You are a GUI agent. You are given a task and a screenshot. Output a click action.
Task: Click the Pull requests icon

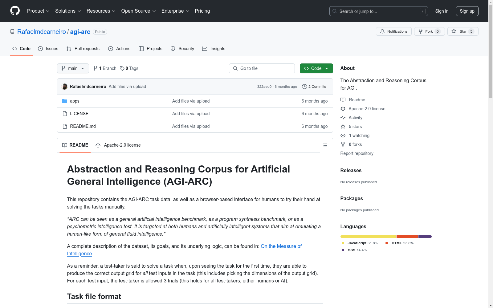[x=69, y=49]
